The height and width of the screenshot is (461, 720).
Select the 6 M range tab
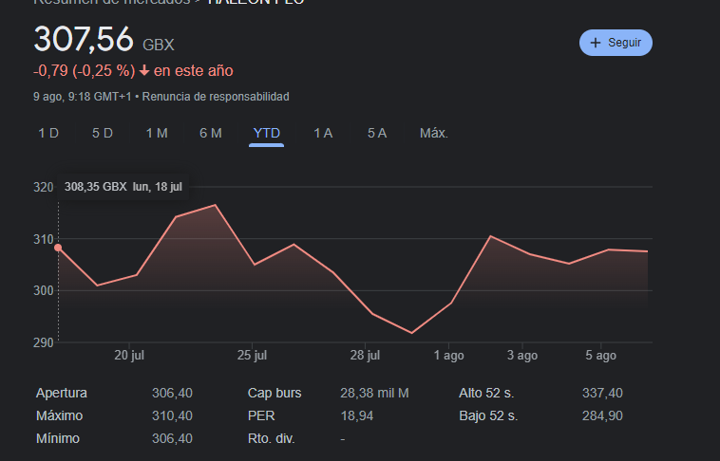(x=211, y=133)
